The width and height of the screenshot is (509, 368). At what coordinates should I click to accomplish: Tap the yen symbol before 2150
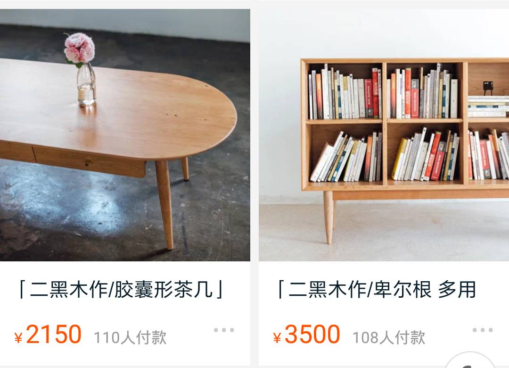click(x=18, y=338)
